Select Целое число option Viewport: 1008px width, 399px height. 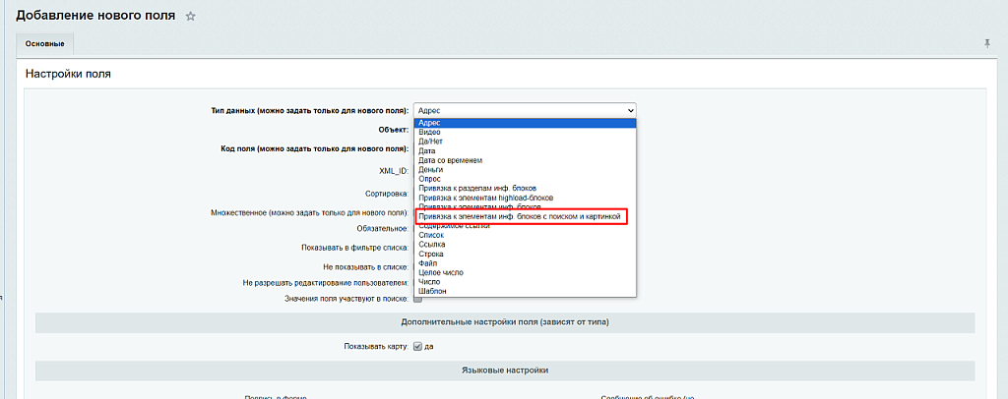[x=440, y=272]
